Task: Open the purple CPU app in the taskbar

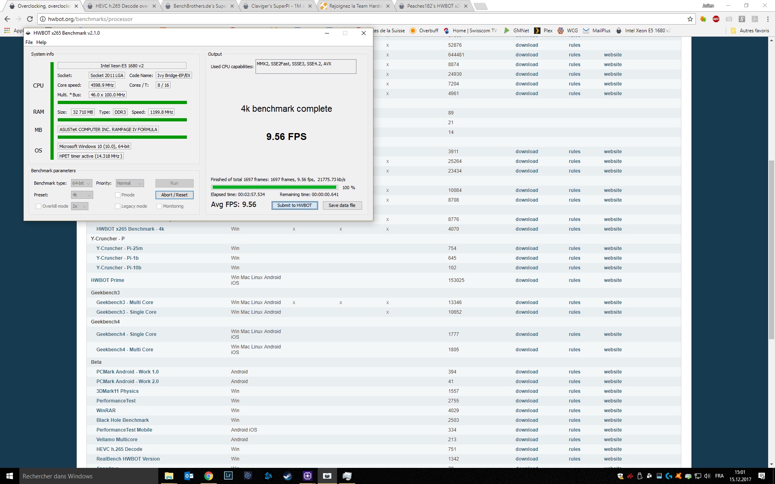Action: click(307, 476)
